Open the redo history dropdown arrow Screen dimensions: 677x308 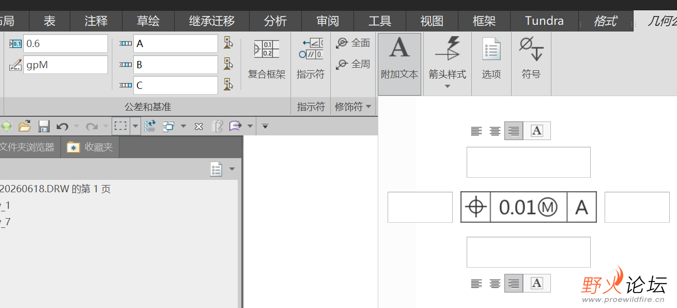(x=105, y=126)
